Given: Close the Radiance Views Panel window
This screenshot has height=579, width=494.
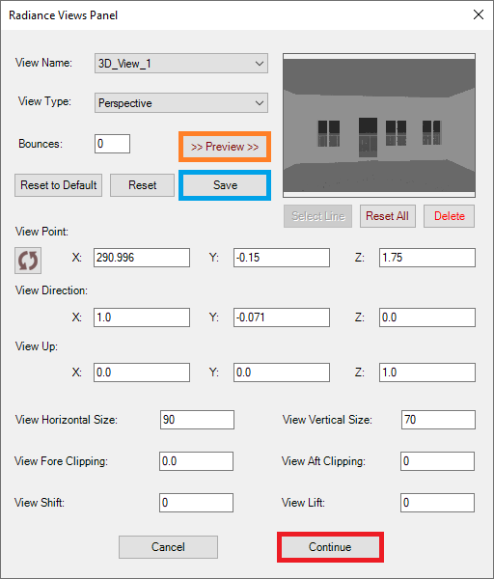Looking at the screenshot, I should click(479, 14).
